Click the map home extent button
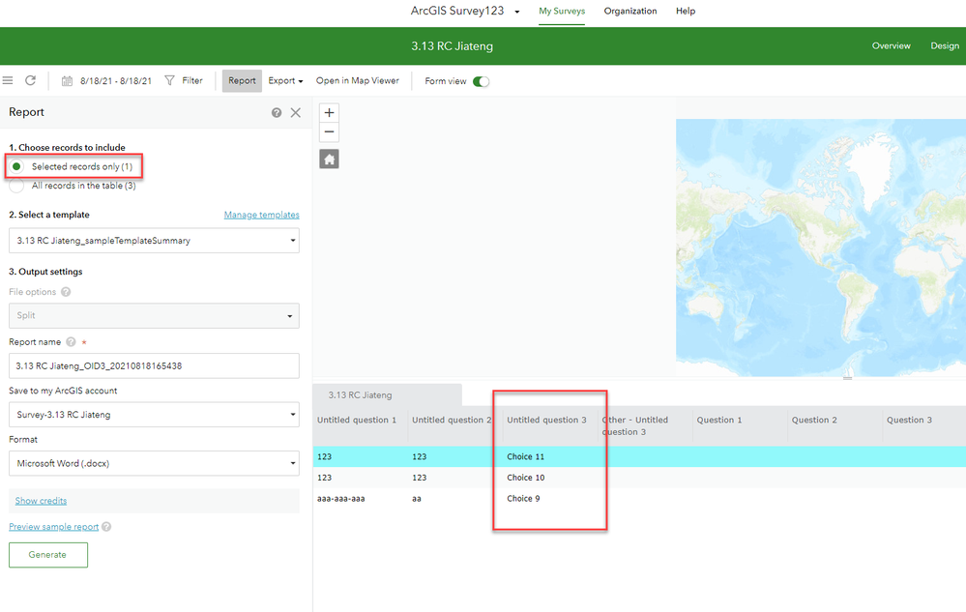 point(329,160)
